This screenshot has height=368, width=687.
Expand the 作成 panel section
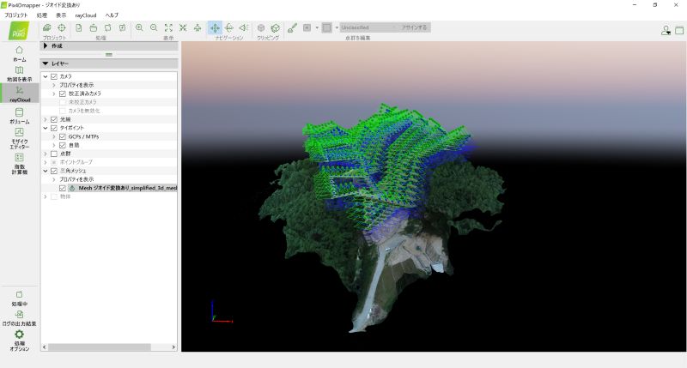(x=46, y=46)
